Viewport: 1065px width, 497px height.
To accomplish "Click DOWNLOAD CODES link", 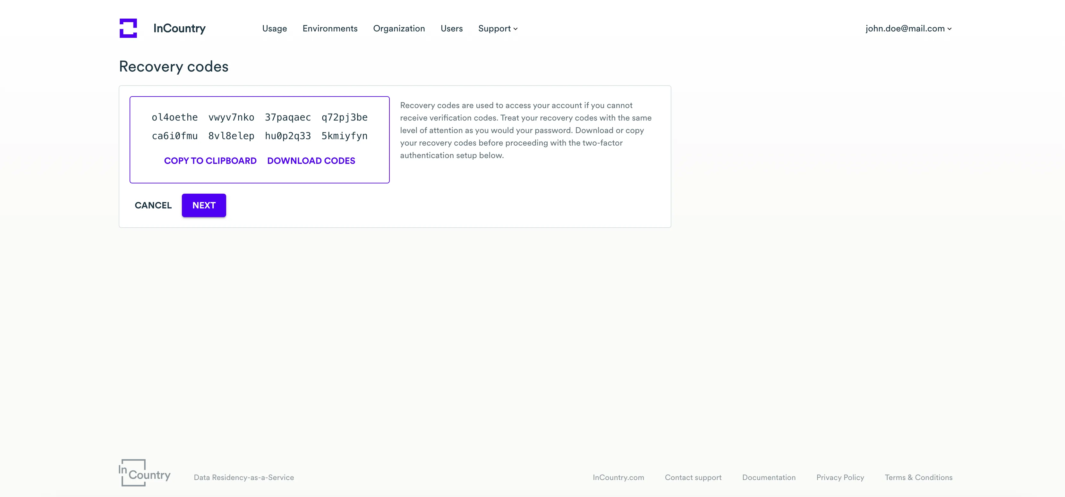I will tap(311, 161).
